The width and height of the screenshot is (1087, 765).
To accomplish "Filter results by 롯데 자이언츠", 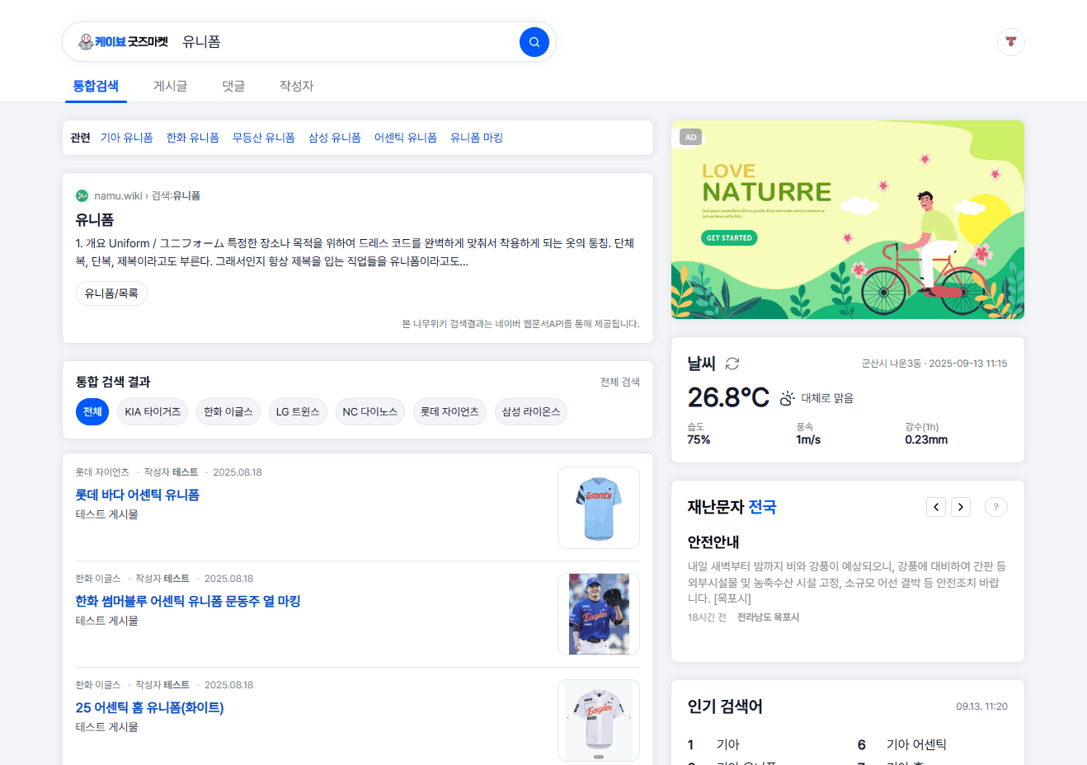I will [449, 412].
